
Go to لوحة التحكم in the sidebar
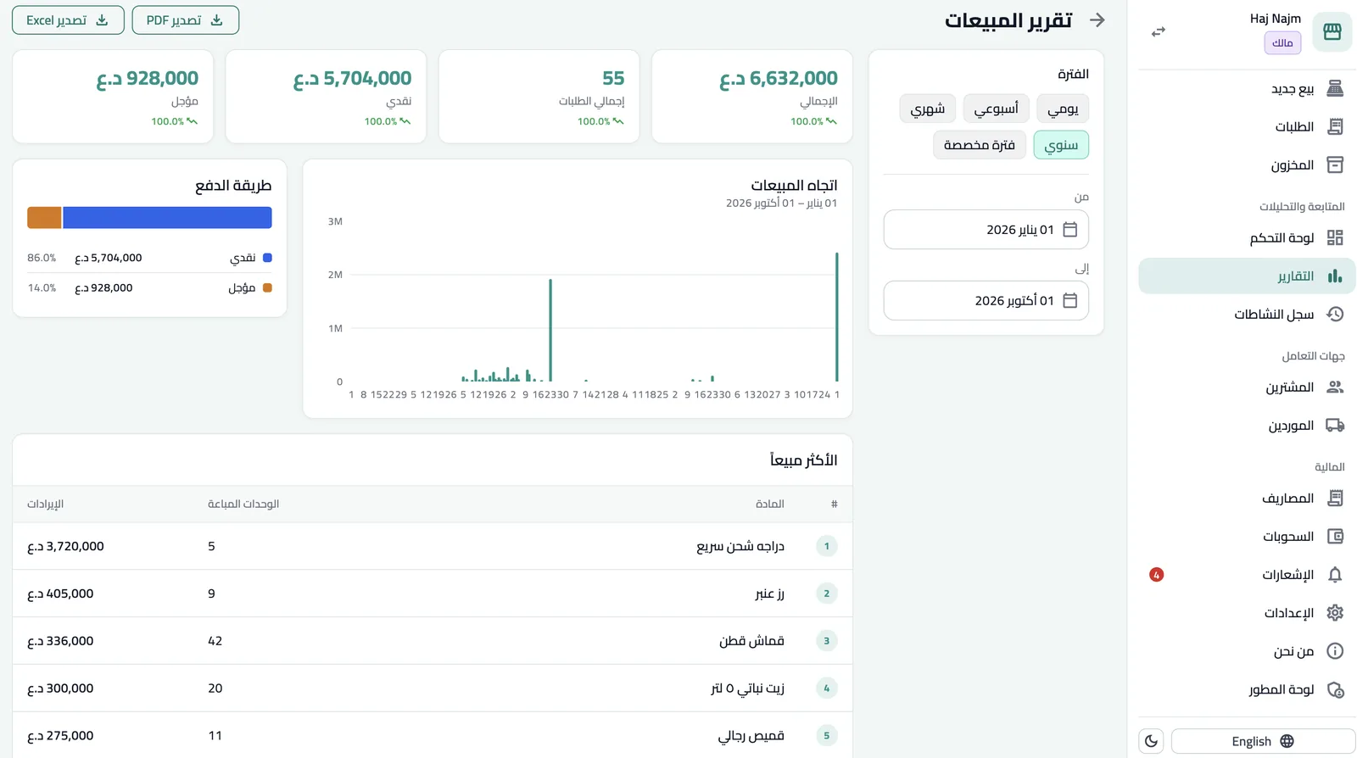1247,237
